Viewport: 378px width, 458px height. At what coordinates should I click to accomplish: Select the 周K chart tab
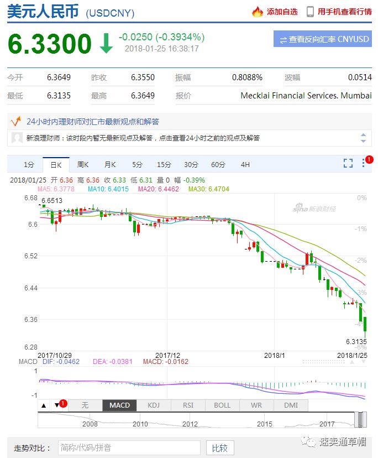[x=83, y=164]
